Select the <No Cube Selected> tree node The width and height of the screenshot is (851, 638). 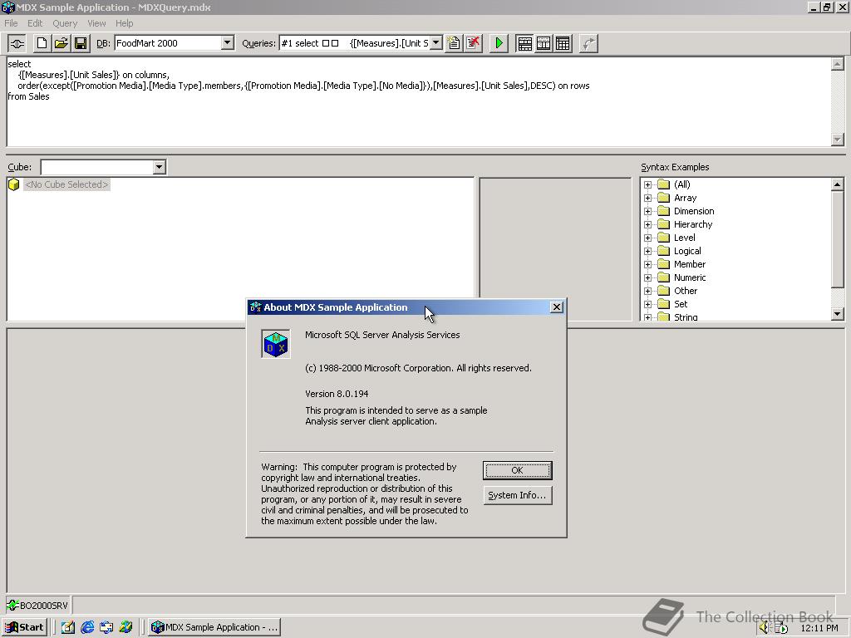coord(66,184)
